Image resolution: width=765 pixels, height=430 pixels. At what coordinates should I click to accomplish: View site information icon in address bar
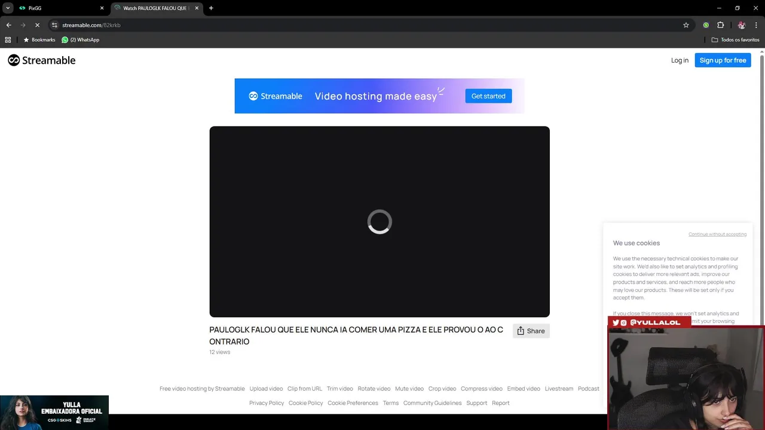click(54, 25)
